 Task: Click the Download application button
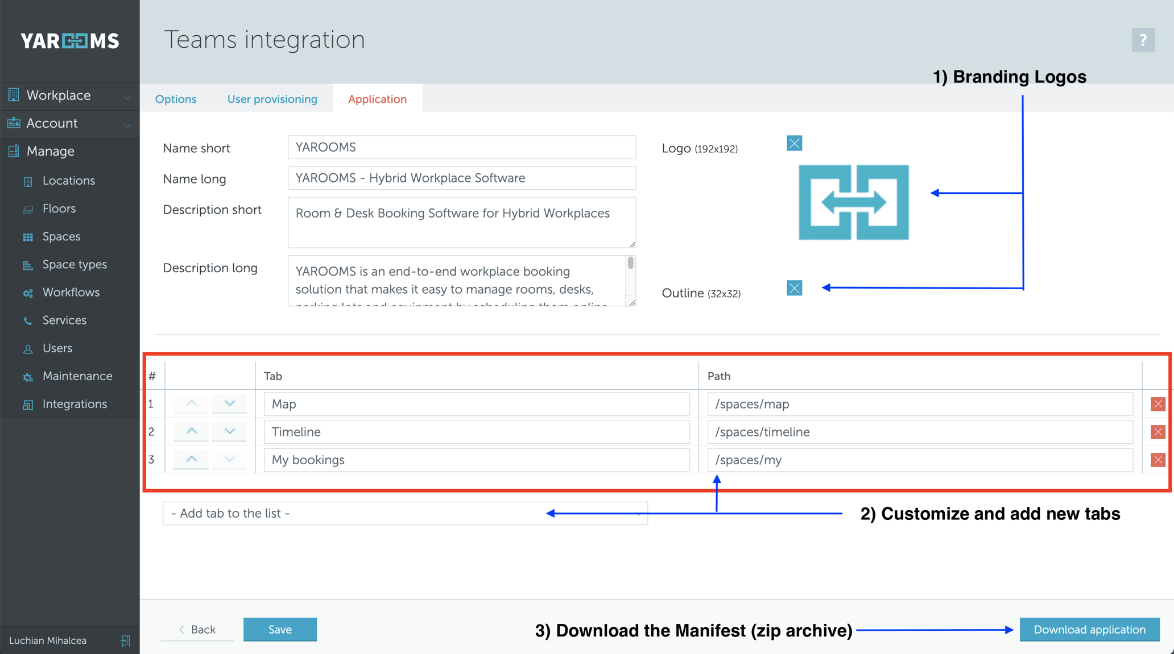pos(1089,630)
